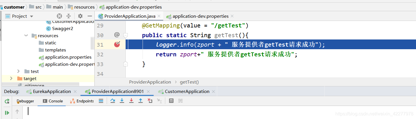416x119 pixels.
Task: Select Swagger2 class in project tree
Action: coord(60,29)
